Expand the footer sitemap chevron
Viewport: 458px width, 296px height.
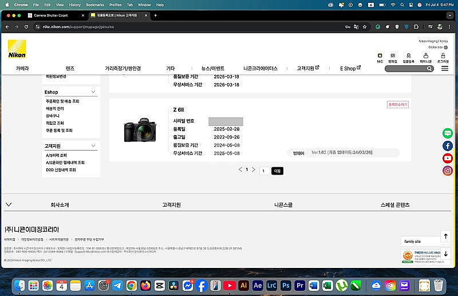[9, 204]
